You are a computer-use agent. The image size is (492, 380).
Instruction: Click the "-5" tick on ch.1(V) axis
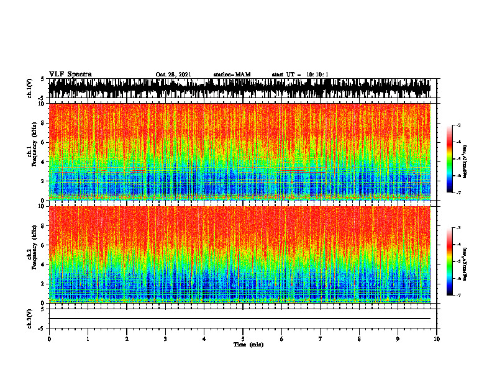tap(42, 98)
